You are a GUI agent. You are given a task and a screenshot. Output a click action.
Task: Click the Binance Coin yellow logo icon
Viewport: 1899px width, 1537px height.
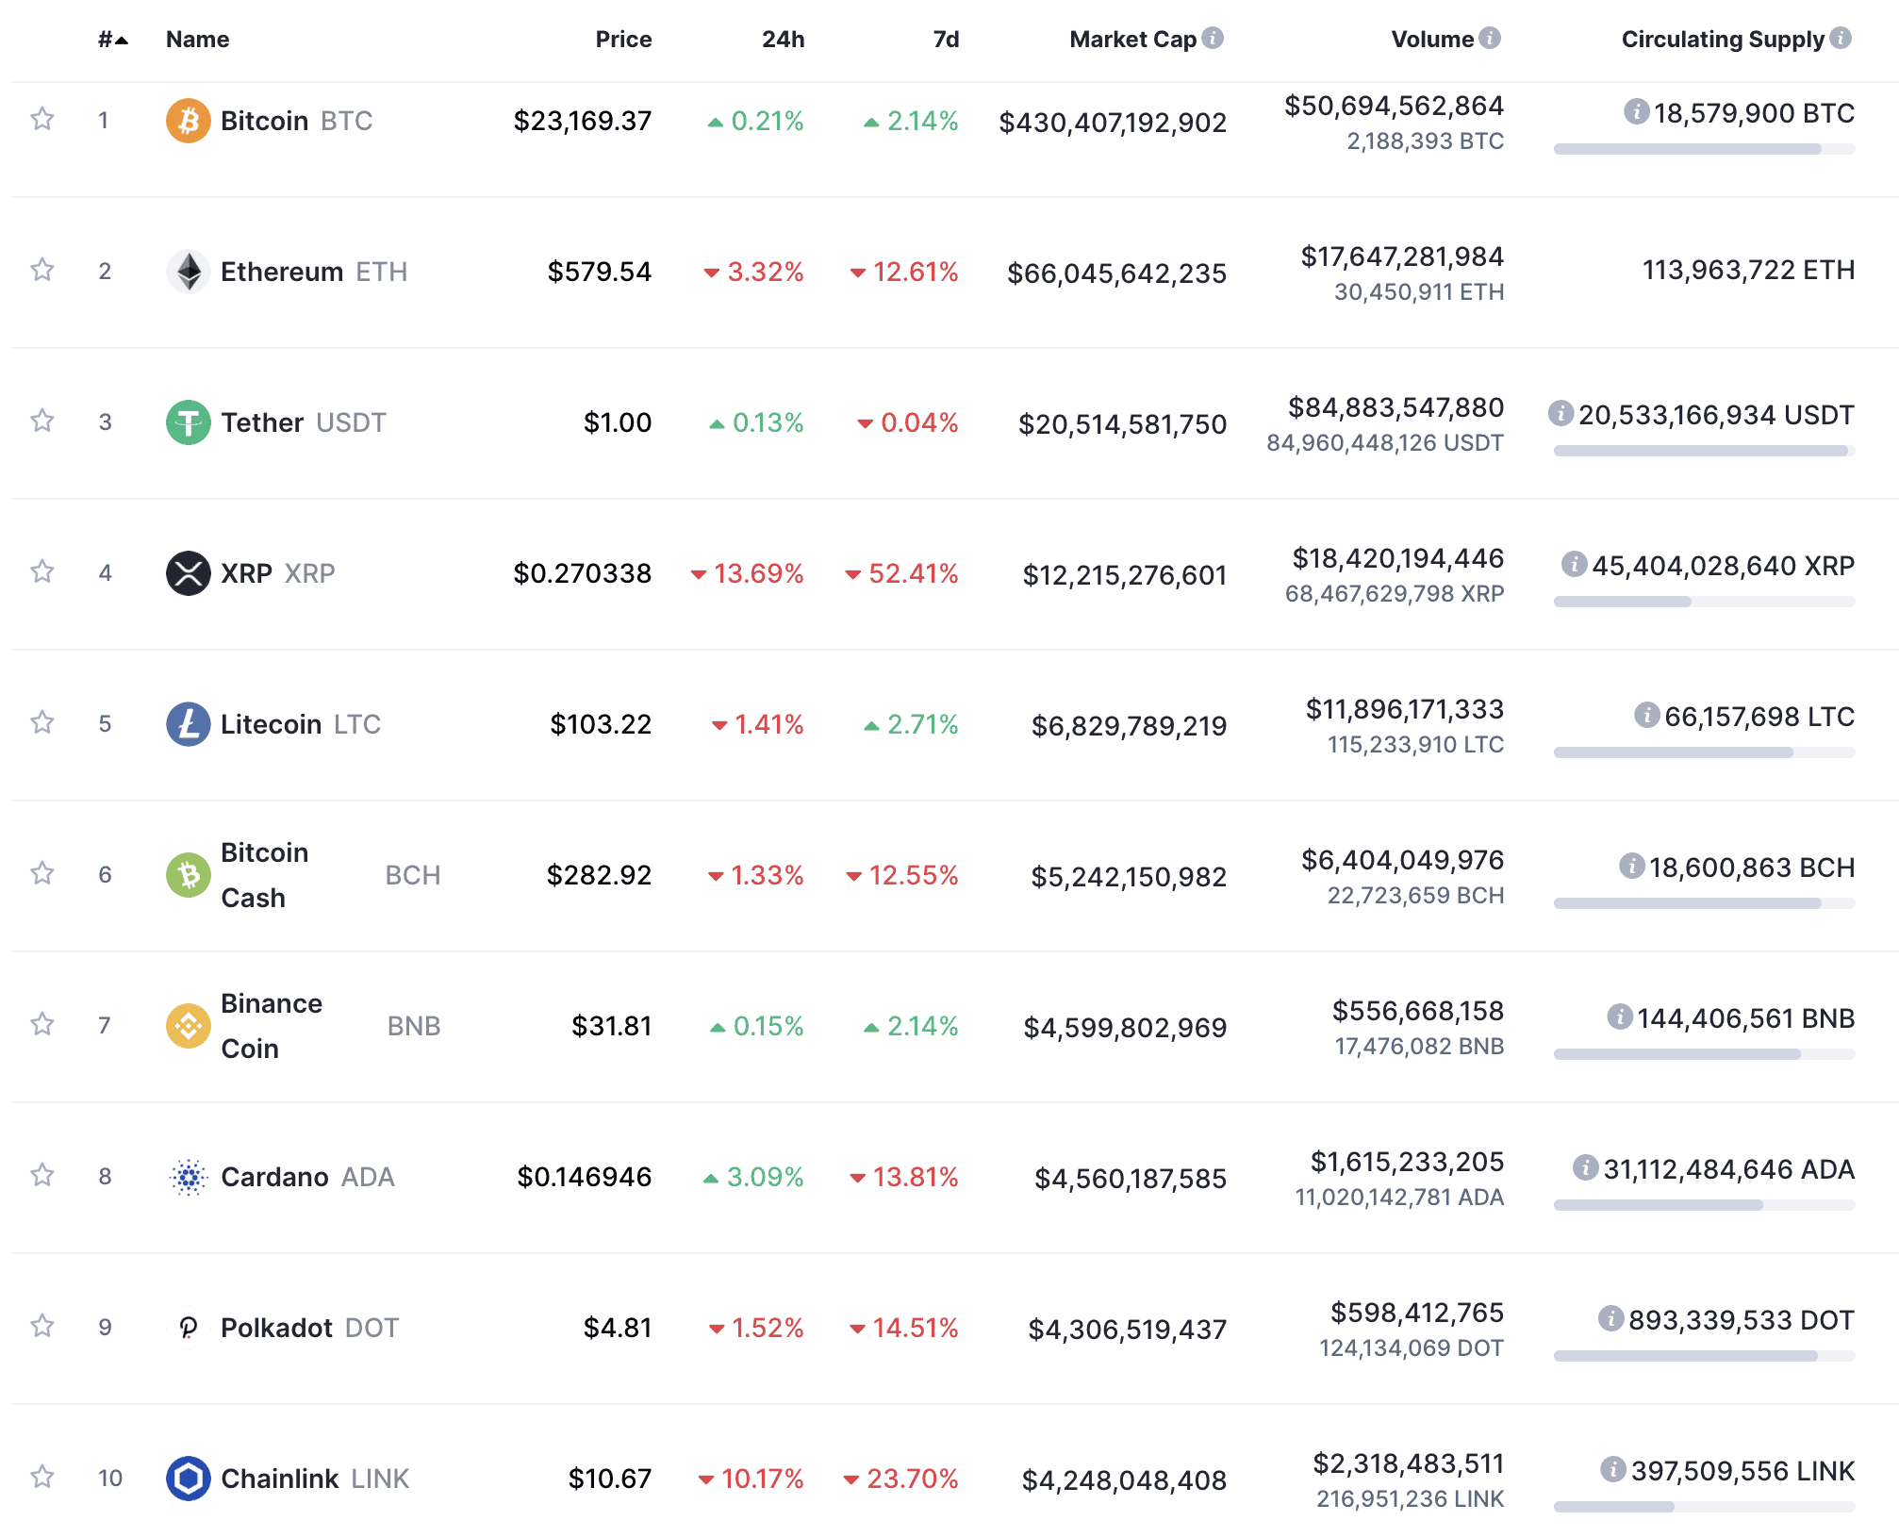189,1026
